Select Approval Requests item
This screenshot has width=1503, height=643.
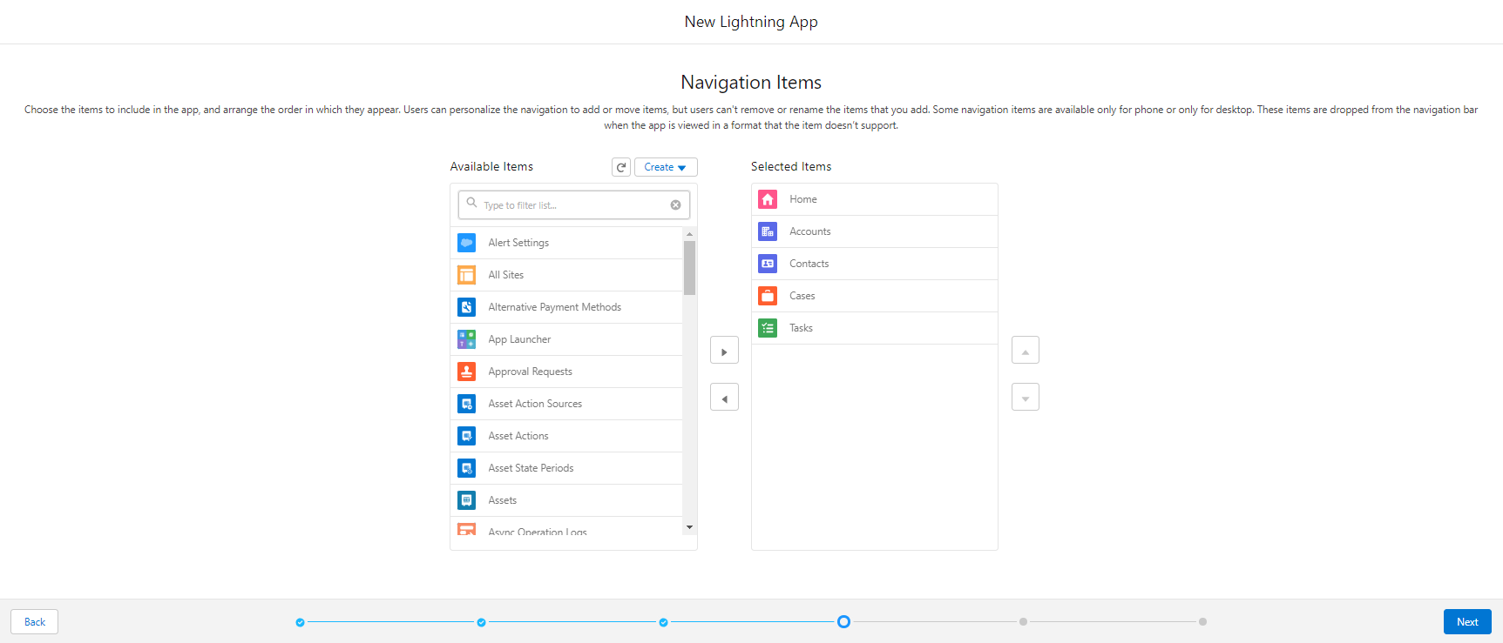566,372
